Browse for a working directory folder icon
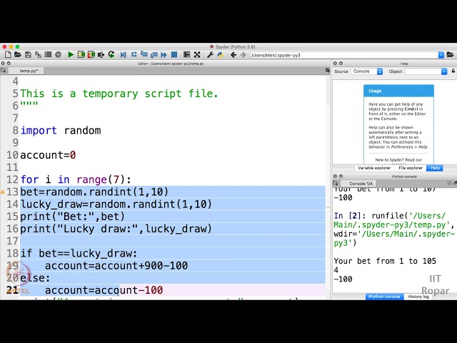Viewport: 457px width, 343px height. (450, 54)
